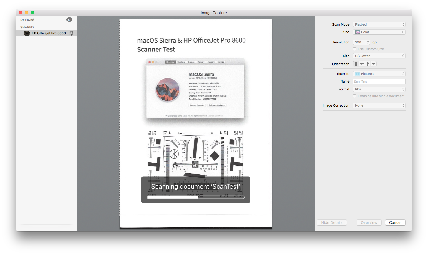Click the SHARED section header
The width and height of the screenshot is (428, 255).
click(27, 27)
